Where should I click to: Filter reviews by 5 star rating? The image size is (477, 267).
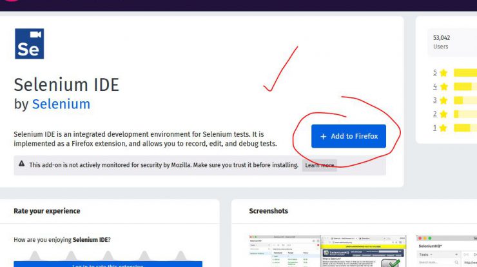tap(434, 73)
